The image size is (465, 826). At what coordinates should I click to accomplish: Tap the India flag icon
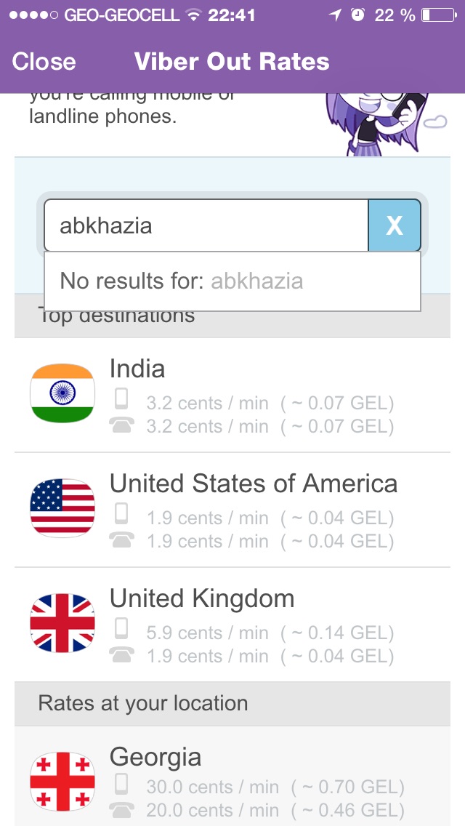click(62, 393)
